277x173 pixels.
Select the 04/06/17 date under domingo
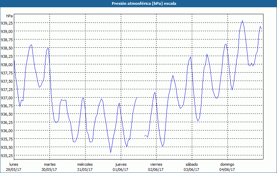pos(227,170)
